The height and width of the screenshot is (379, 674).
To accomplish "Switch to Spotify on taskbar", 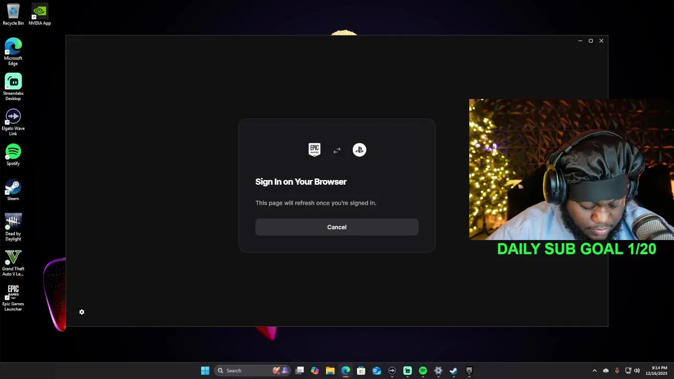I will [423, 371].
